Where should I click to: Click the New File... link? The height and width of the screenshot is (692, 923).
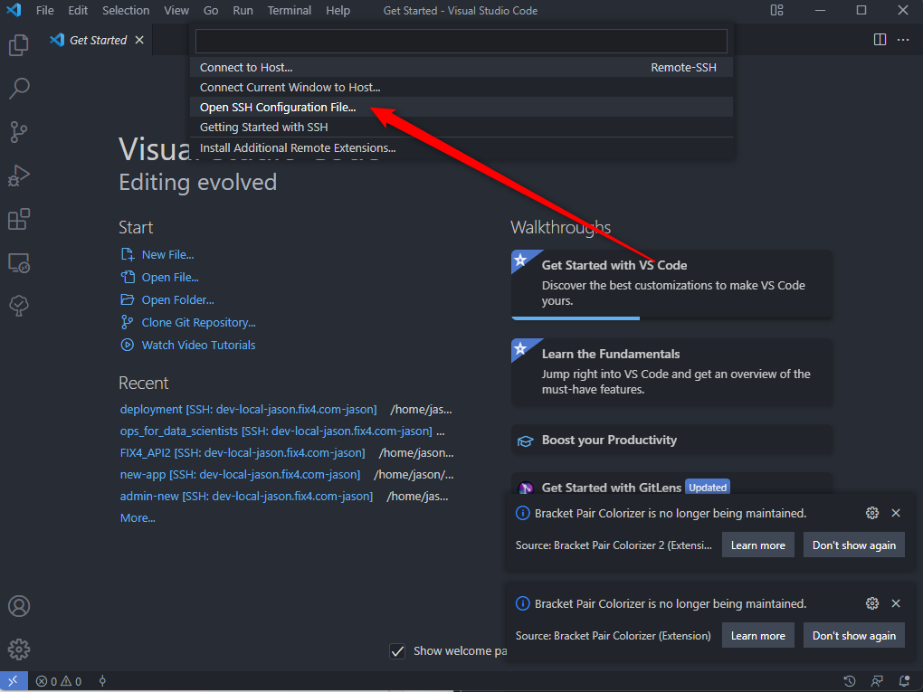coord(167,255)
